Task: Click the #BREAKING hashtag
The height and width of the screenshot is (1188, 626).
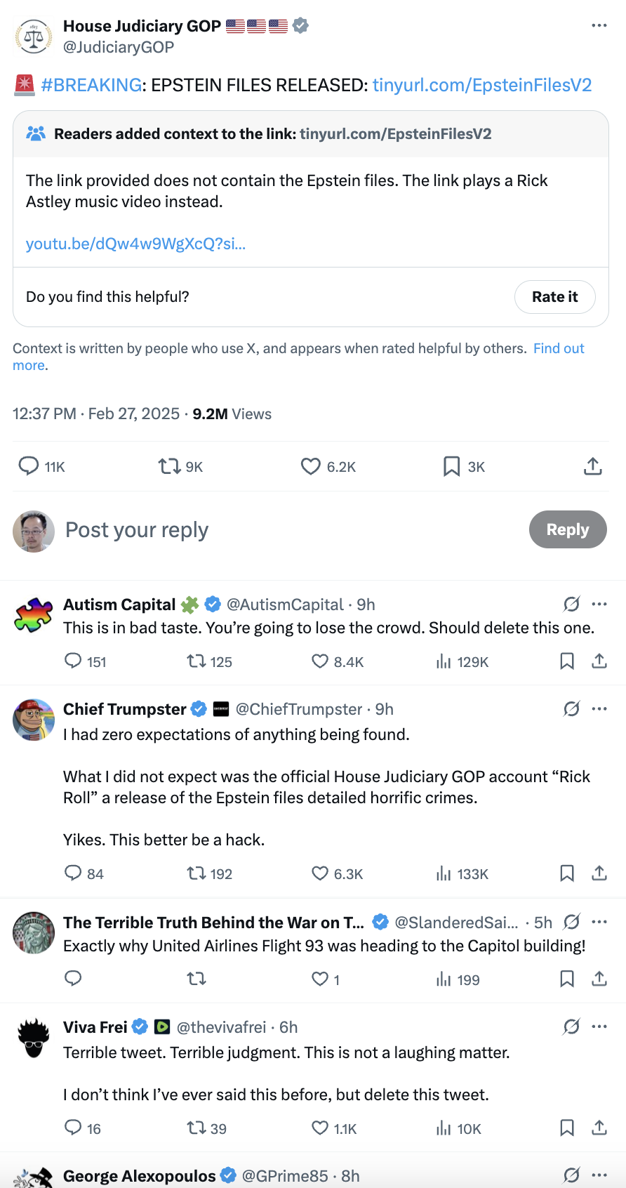Action: coord(91,85)
